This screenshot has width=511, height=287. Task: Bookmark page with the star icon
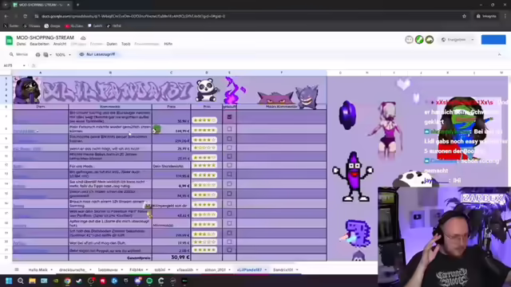tap(464, 16)
